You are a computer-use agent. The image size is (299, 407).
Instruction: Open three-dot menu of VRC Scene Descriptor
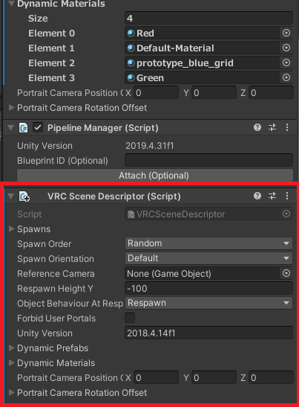pyautogui.click(x=287, y=196)
